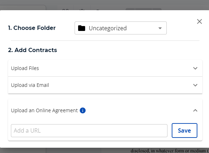
Task: Click the black folder icon beside Uncategorized
Action: [x=82, y=28]
